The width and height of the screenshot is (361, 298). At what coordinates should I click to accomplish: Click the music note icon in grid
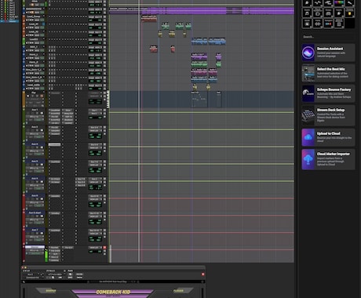click(x=307, y=13)
